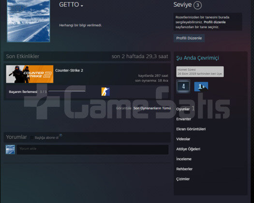Click the small avatar beside comment box
The height and width of the screenshot is (203, 254).
(10, 149)
